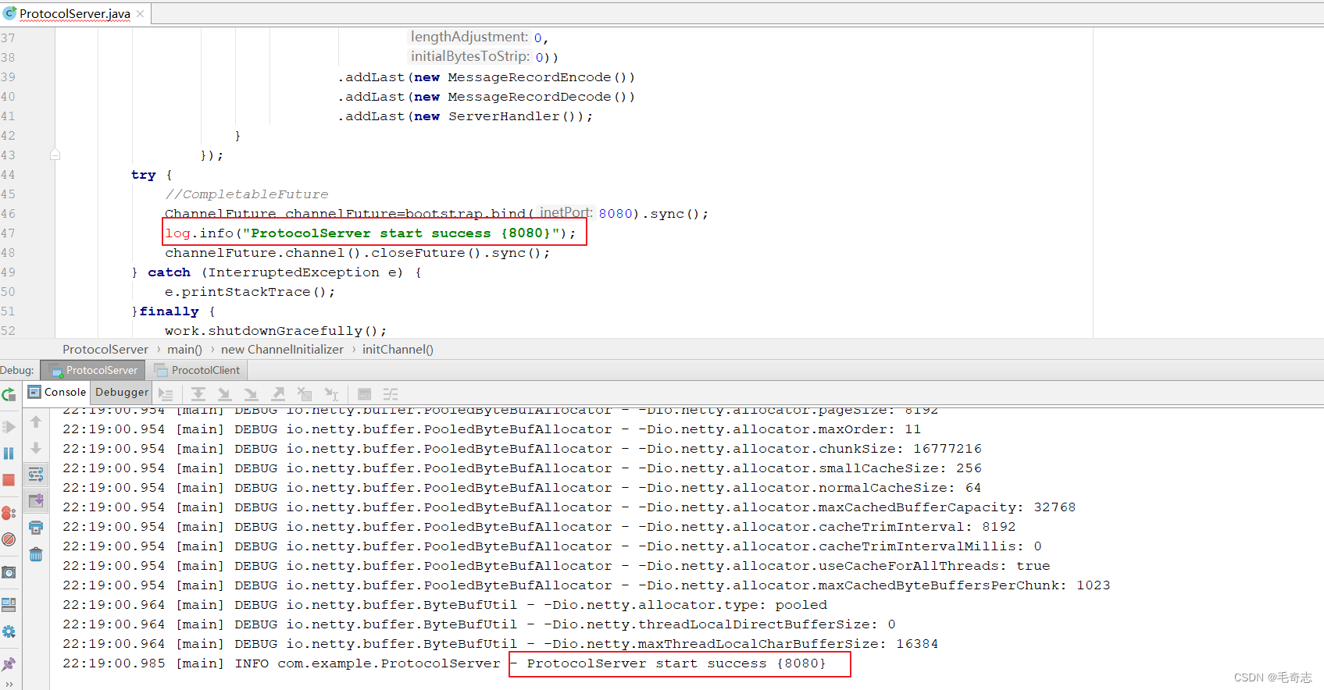Click the "finally" keyword on line 51
The width and height of the screenshot is (1324, 690).
click(169, 311)
